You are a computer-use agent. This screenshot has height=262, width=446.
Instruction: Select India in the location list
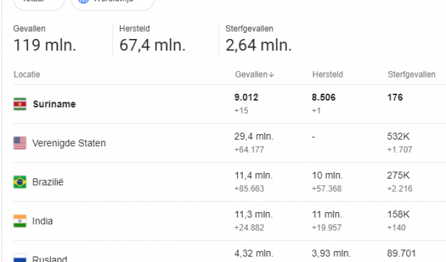pos(42,221)
